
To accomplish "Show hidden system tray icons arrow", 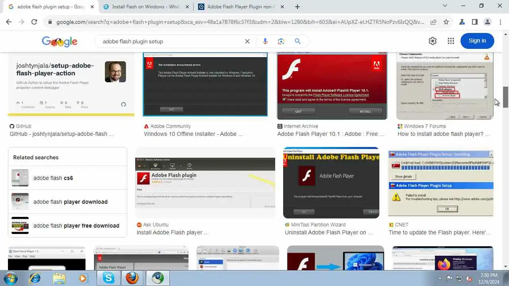I will pyautogui.click(x=440, y=278).
